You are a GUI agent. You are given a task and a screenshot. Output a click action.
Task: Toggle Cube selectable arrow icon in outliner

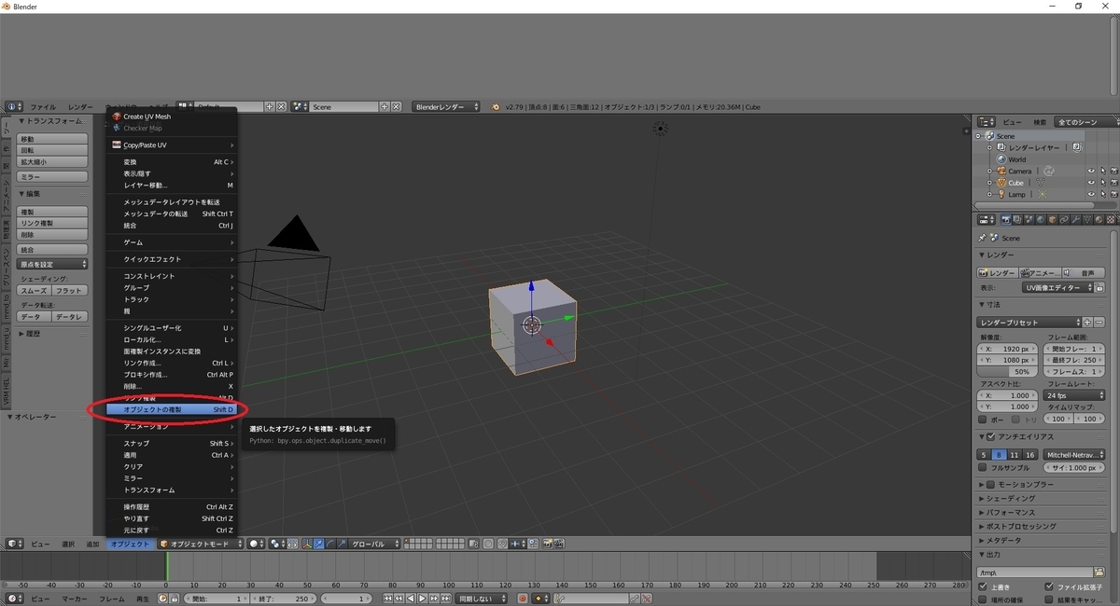[1102, 183]
